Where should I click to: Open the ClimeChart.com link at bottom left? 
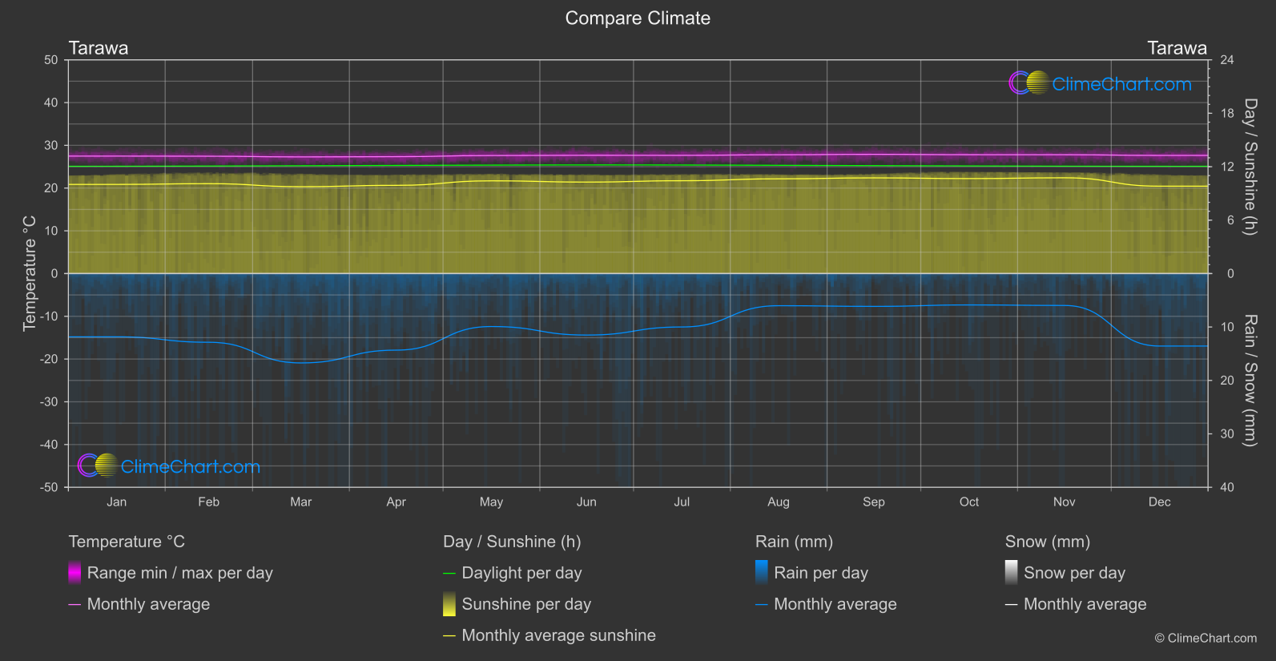(x=191, y=466)
